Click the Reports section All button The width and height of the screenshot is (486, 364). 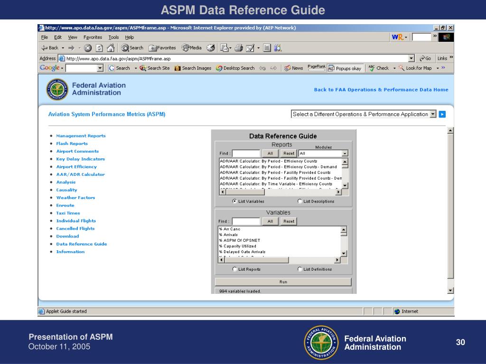[270, 153]
